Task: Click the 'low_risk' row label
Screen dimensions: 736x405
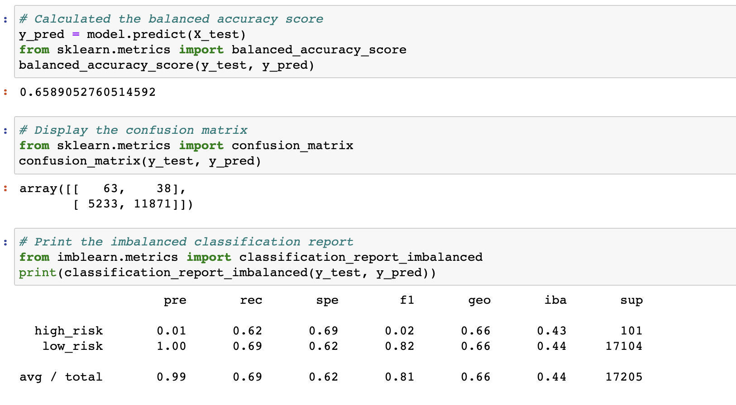Action: 73,346
